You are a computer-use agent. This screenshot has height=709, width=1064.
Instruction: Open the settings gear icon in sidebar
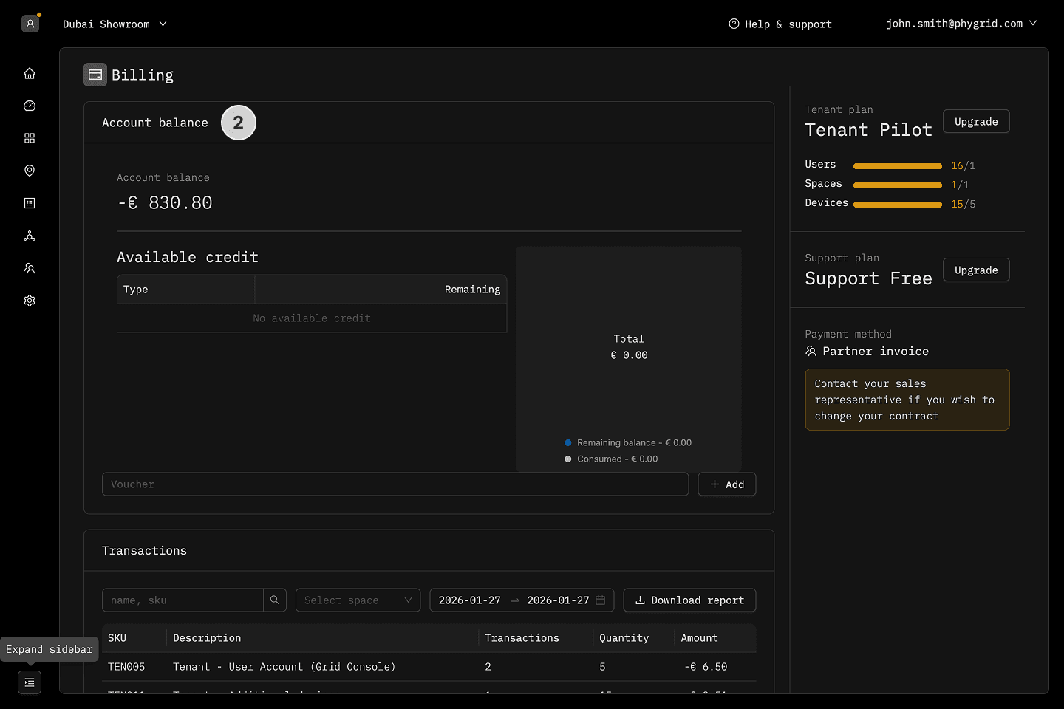(x=30, y=301)
